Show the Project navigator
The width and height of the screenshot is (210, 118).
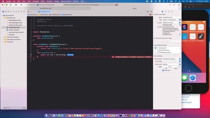(3, 12)
